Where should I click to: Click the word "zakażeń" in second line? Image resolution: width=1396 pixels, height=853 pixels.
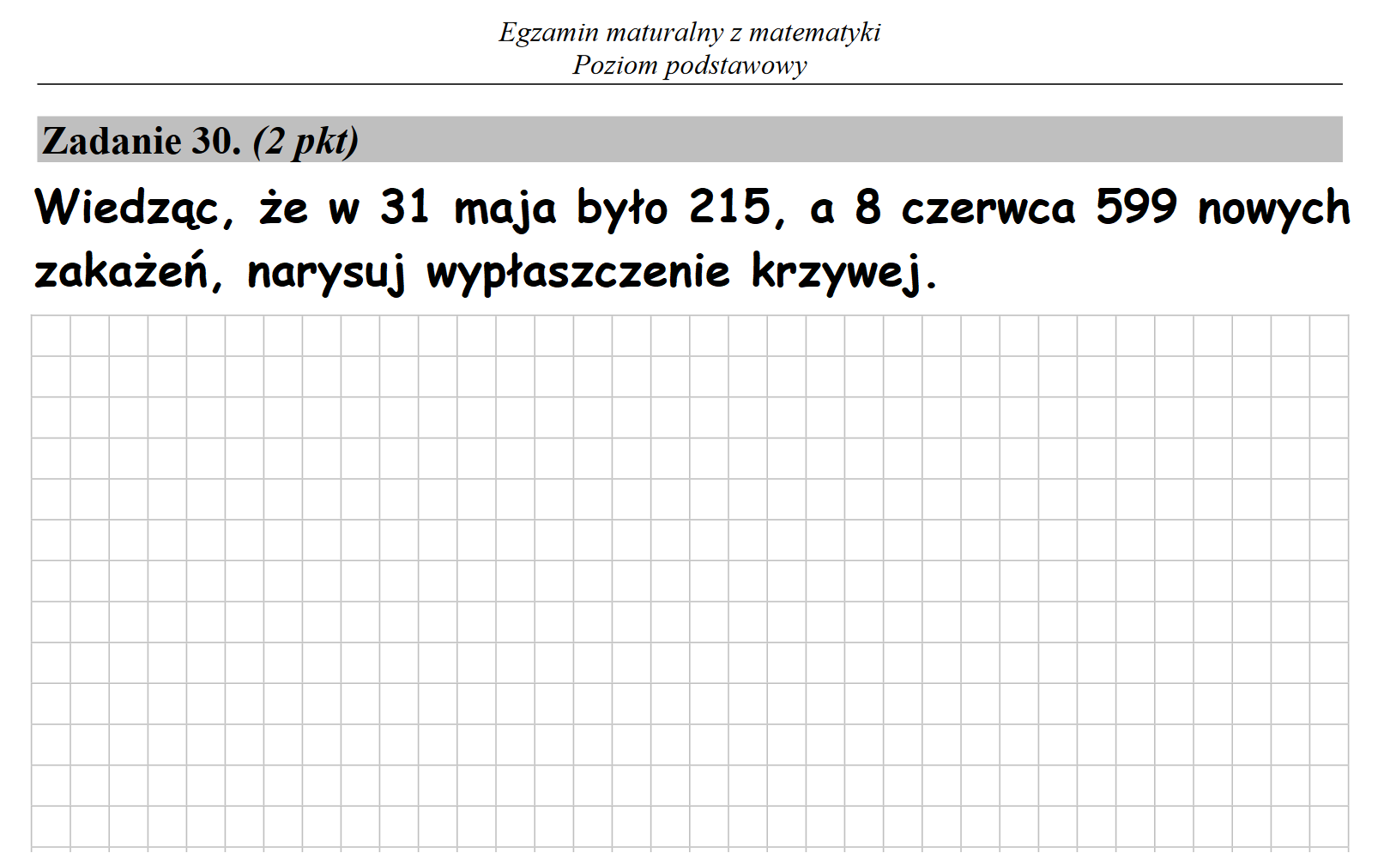point(129,272)
